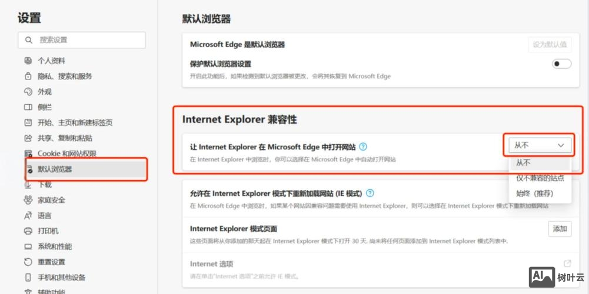
Task: Click the Internet 选项 row label
Action: click(x=211, y=264)
